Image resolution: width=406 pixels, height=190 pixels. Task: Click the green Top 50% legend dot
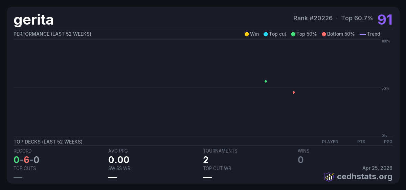293,34
